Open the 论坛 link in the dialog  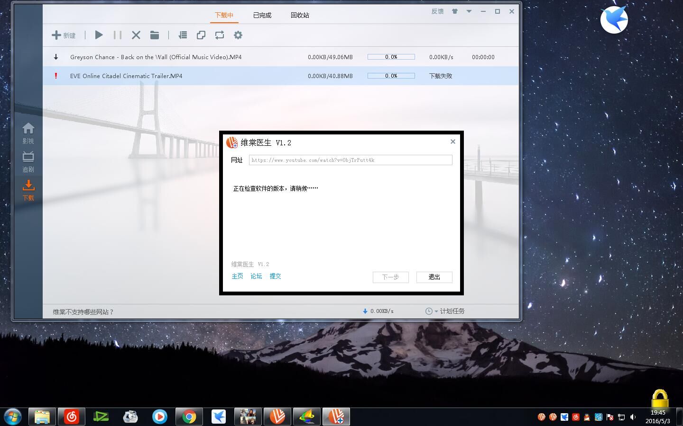256,276
